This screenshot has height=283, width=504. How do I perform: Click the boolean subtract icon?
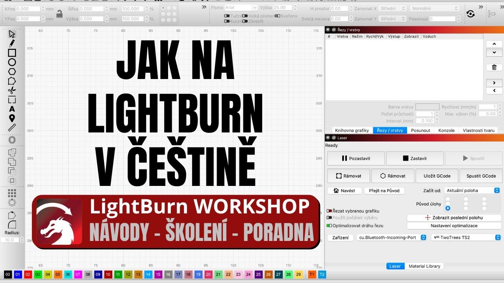tap(12, 171)
